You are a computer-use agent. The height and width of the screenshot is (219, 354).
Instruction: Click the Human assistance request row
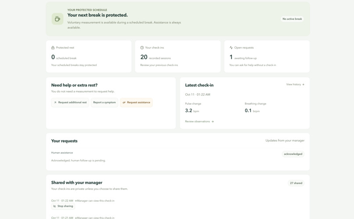point(178,157)
